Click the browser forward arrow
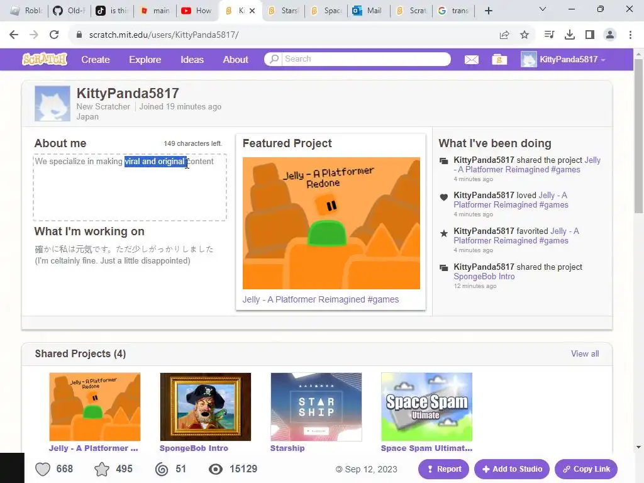The height and width of the screenshot is (483, 644). coord(34,35)
